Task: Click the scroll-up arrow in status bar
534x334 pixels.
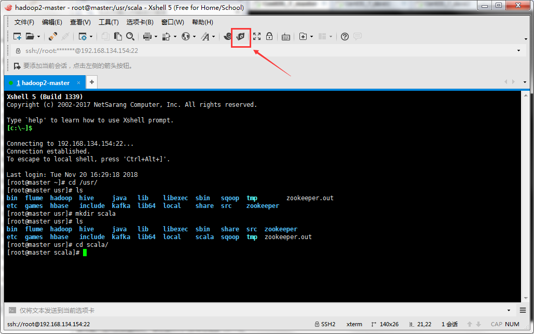Action: 470,324
